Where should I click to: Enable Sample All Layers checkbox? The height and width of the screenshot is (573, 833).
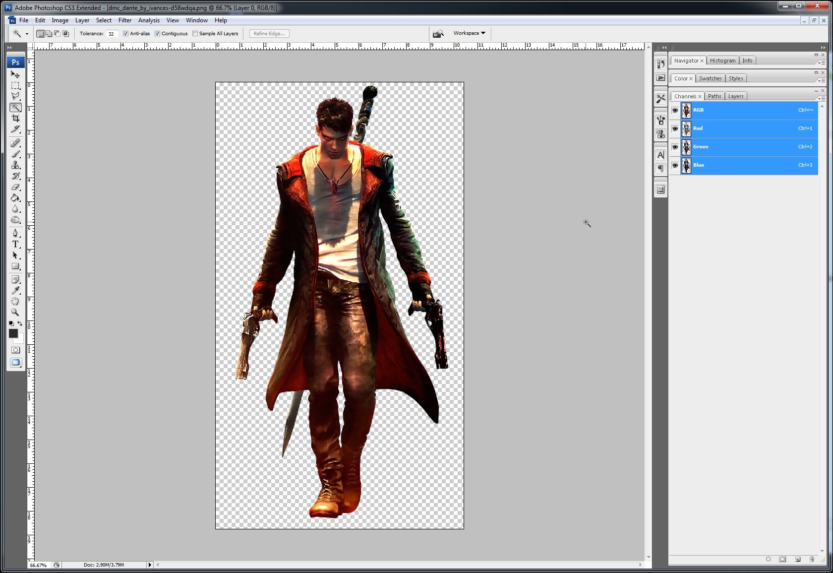click(195, 34)
